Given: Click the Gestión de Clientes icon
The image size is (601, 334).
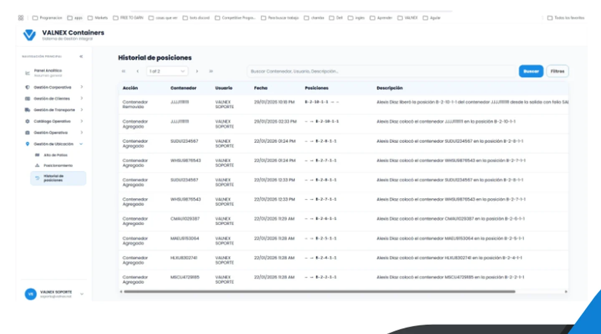Looking at the screenshot, I should 28,99.
